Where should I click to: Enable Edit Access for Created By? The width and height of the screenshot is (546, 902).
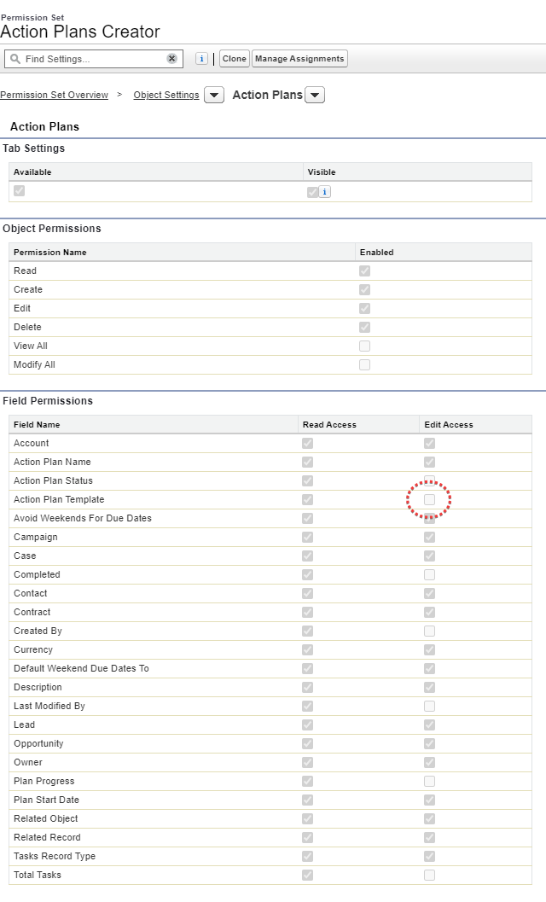[429, 631]
